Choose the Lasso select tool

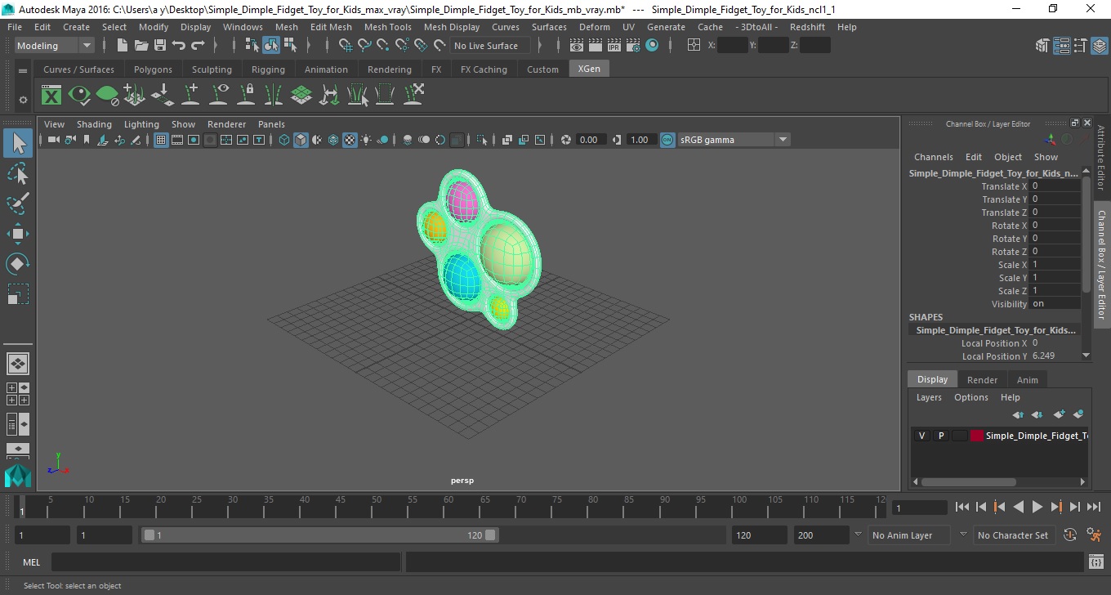coord(18,174)
